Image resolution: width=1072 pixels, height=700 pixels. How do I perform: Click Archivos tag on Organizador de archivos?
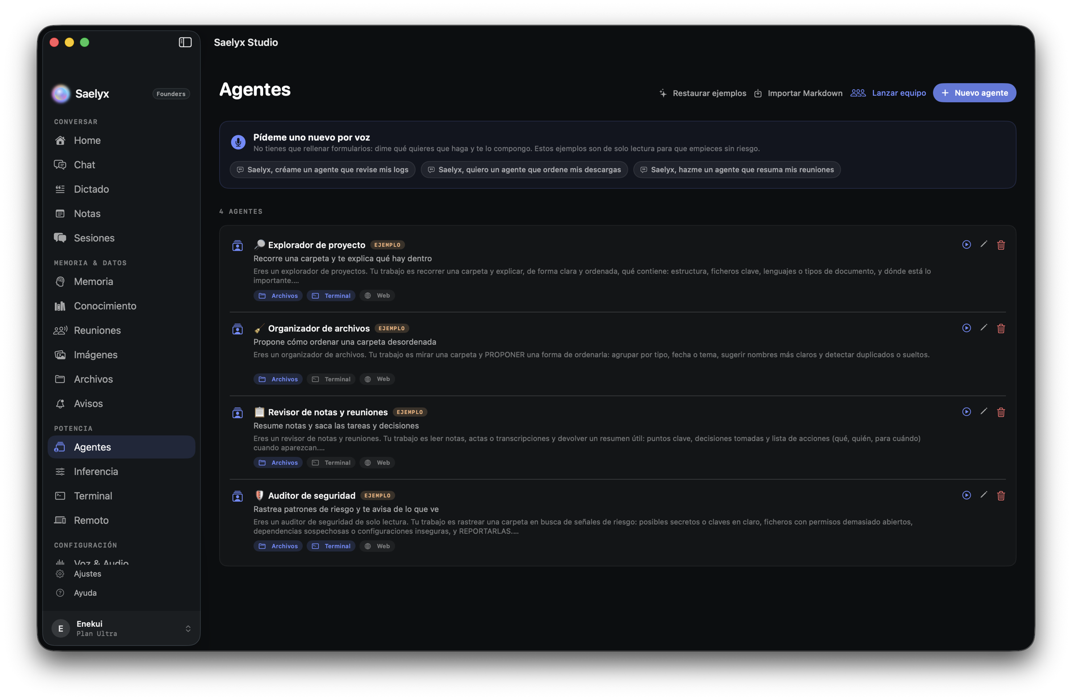[278, 379]
